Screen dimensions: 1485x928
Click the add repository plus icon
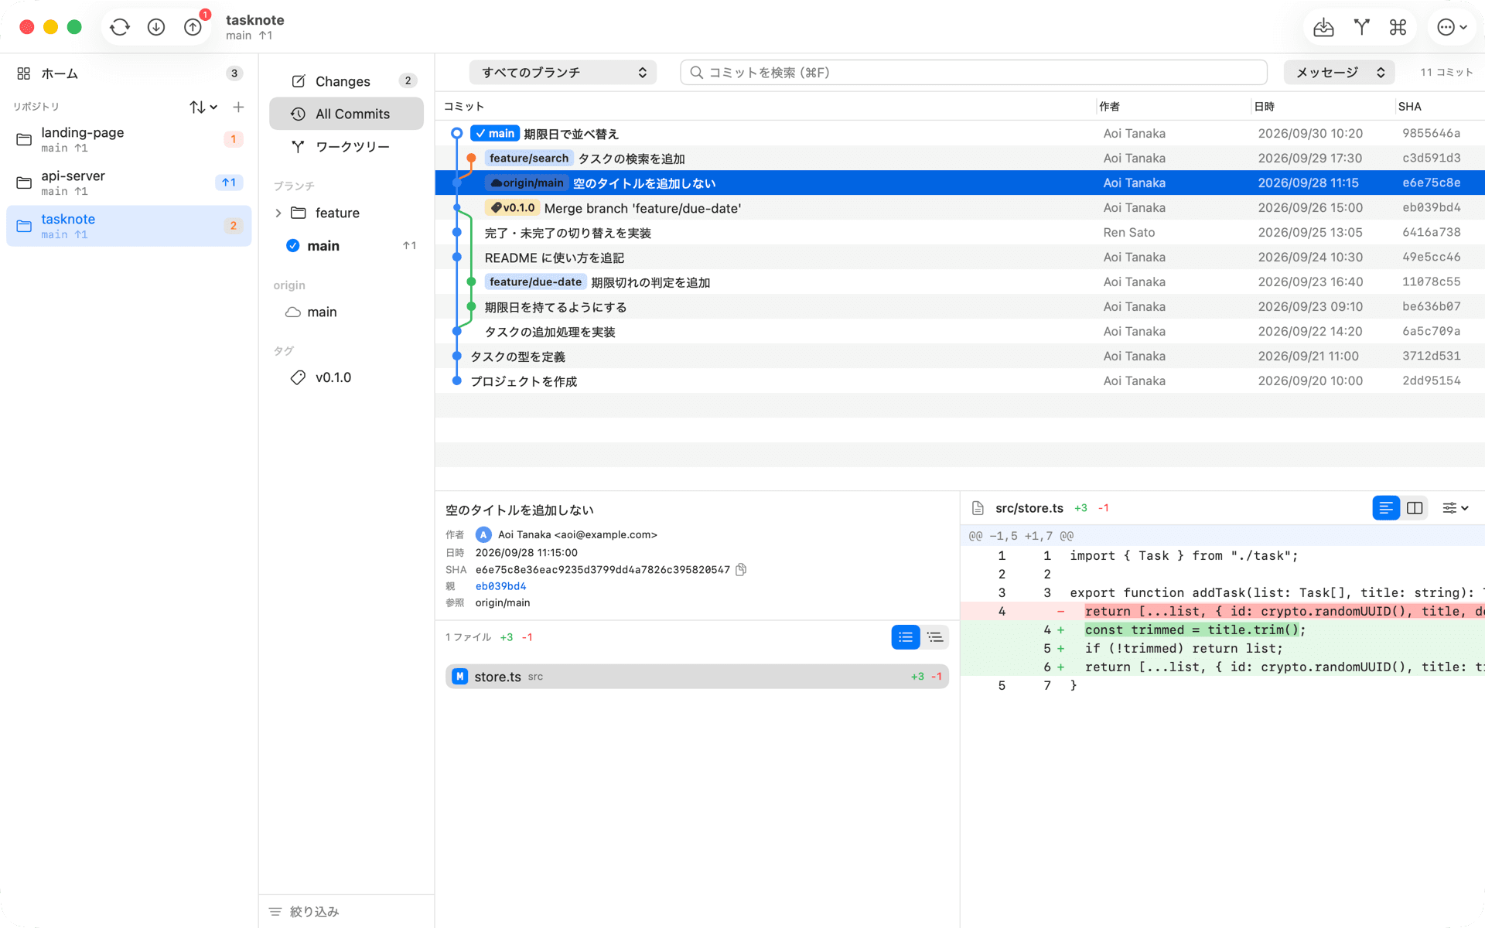(238, 107)
